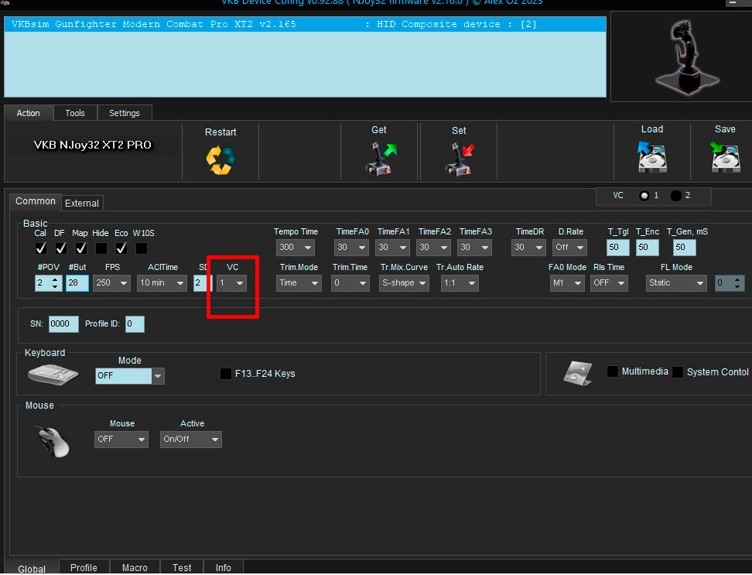Click the joystick device image
Screen dimensions: 752x575
(x=680, y=56)
